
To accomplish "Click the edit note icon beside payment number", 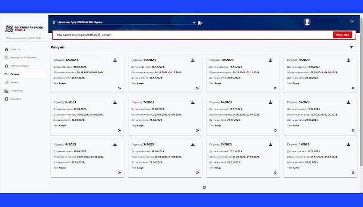I will (x=200, y=23).
